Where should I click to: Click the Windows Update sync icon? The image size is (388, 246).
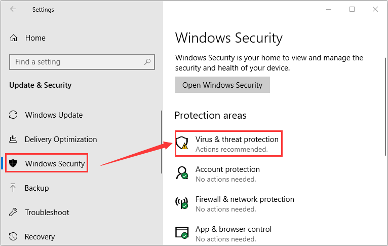click(13, 115)
